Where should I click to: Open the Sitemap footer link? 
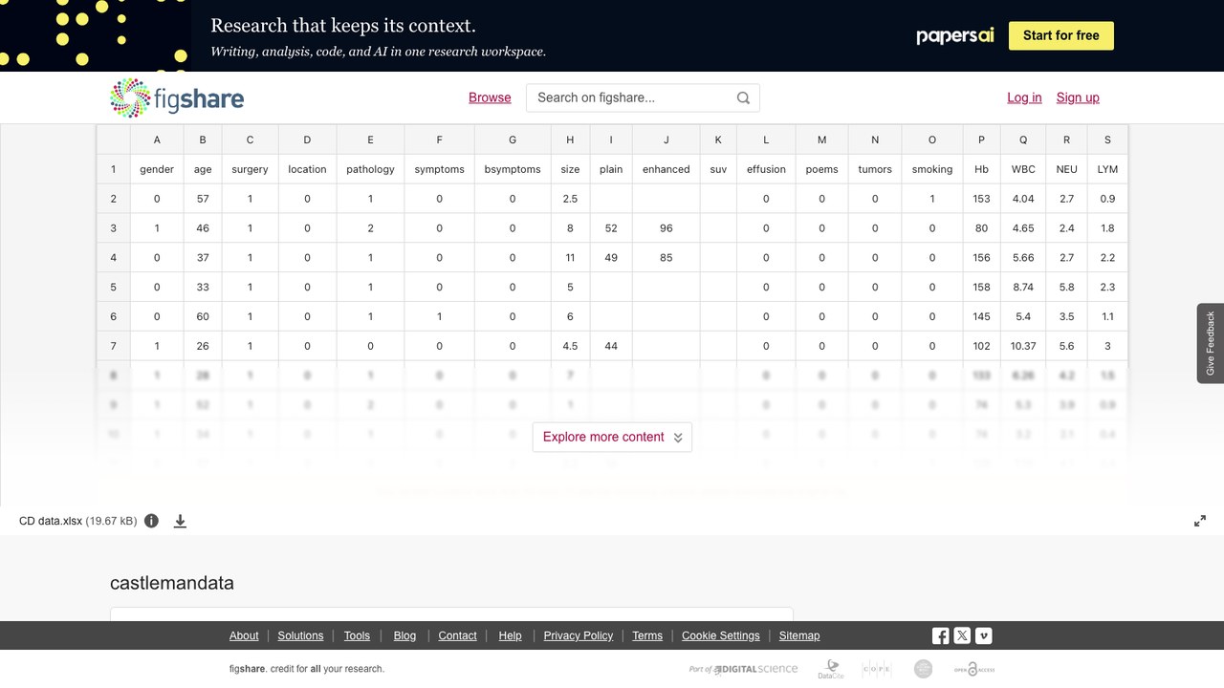799,635
